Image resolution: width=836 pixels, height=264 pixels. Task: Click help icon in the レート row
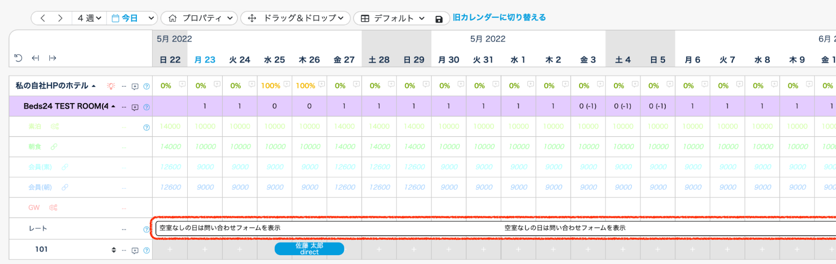coord(146,229)
